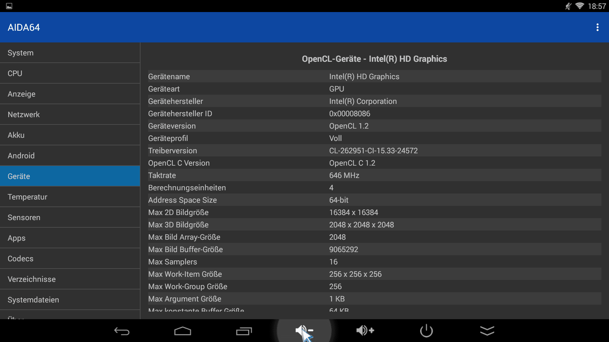The height and width of the screenshot is (342, 609).
Task: Open the Temperatur category
Action: 70,197
